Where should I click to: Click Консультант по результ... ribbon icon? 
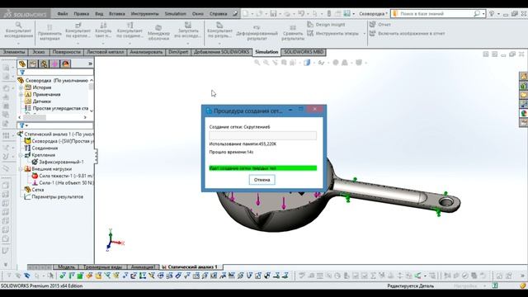click(219, 31)
